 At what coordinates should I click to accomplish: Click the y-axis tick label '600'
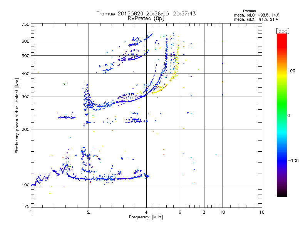(25, 41)
